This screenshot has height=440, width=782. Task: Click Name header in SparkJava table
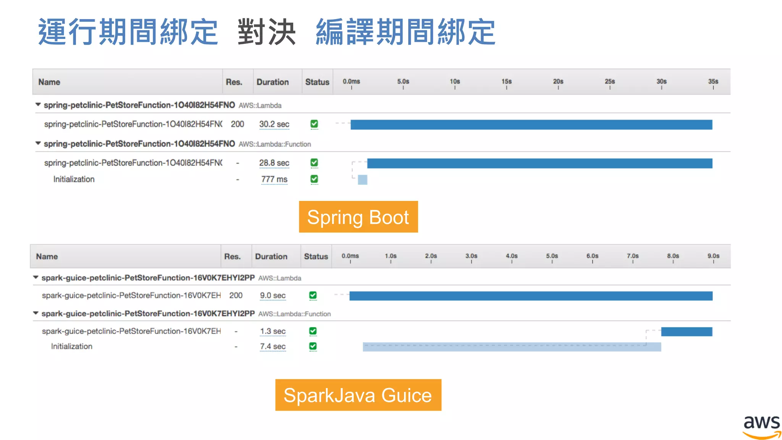pos(47,257)
